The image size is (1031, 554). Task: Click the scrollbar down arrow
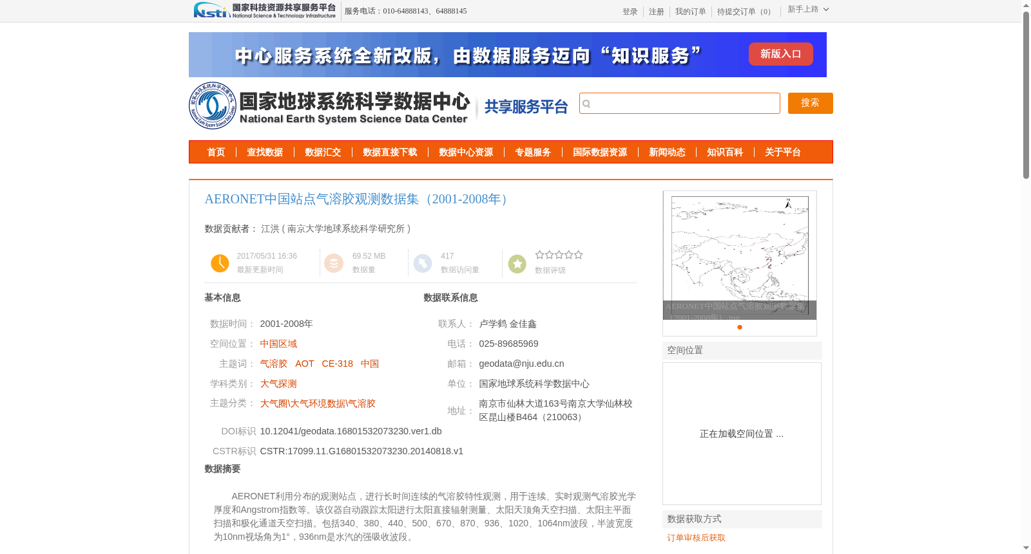coord(1026,548)
